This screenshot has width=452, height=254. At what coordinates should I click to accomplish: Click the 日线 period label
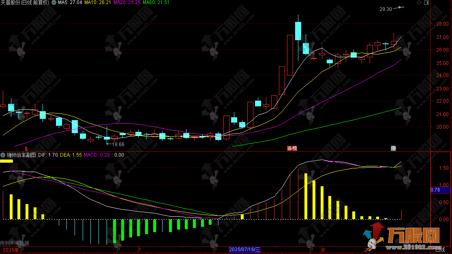pos(440,250)
